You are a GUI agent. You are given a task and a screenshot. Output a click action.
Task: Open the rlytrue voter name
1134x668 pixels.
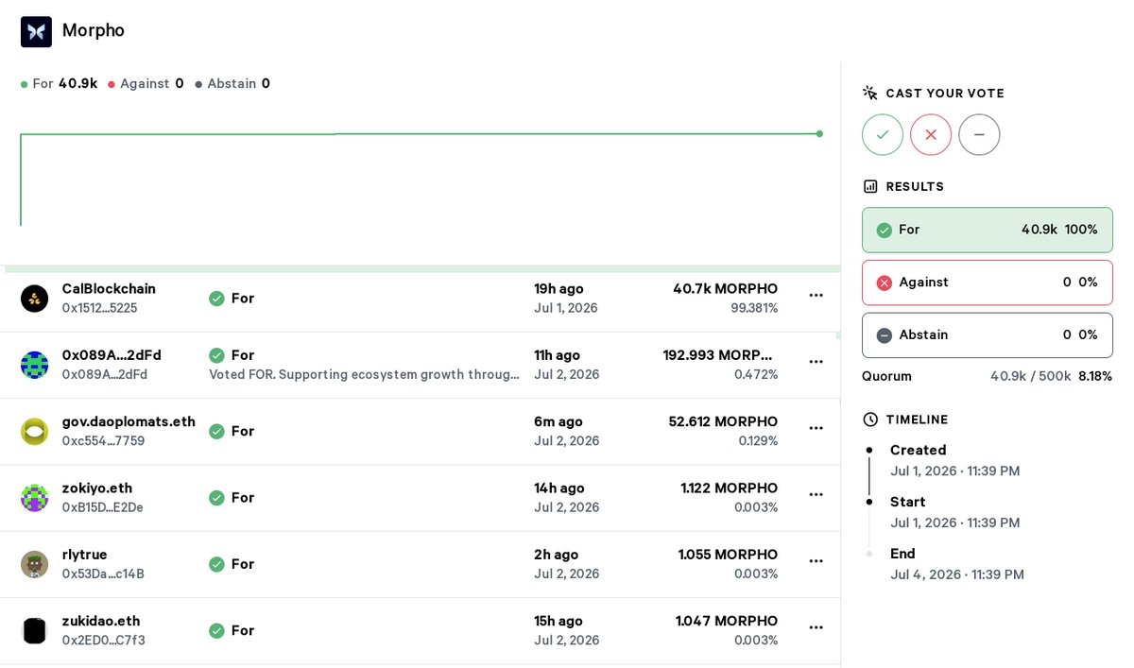pyautogui.click(x=85, y=555)
